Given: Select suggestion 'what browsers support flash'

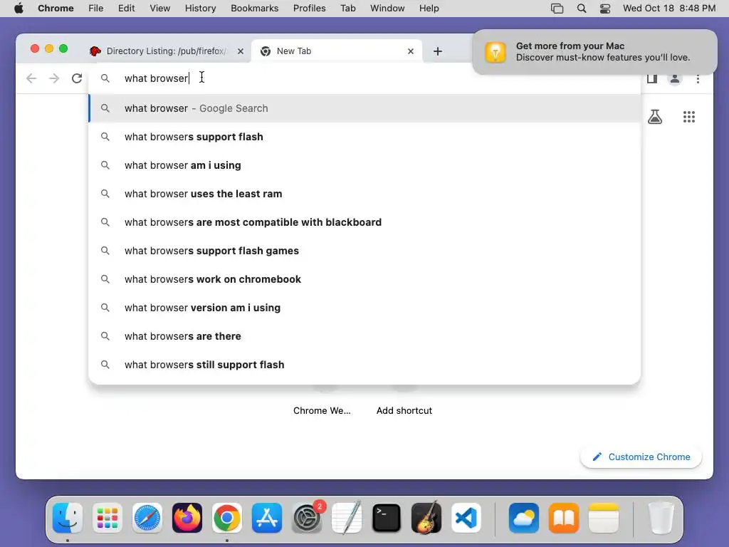Looking at the screenshot, I should 364,137.
